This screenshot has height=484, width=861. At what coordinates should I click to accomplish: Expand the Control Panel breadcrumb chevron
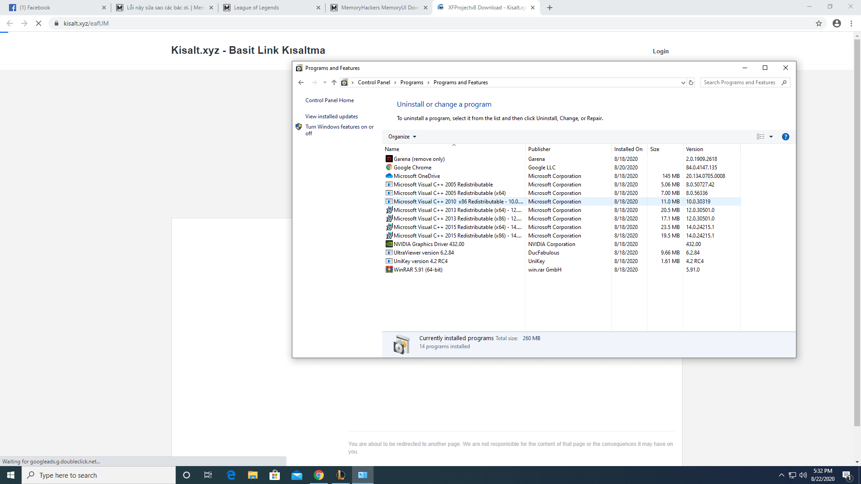tap(395, 82)
